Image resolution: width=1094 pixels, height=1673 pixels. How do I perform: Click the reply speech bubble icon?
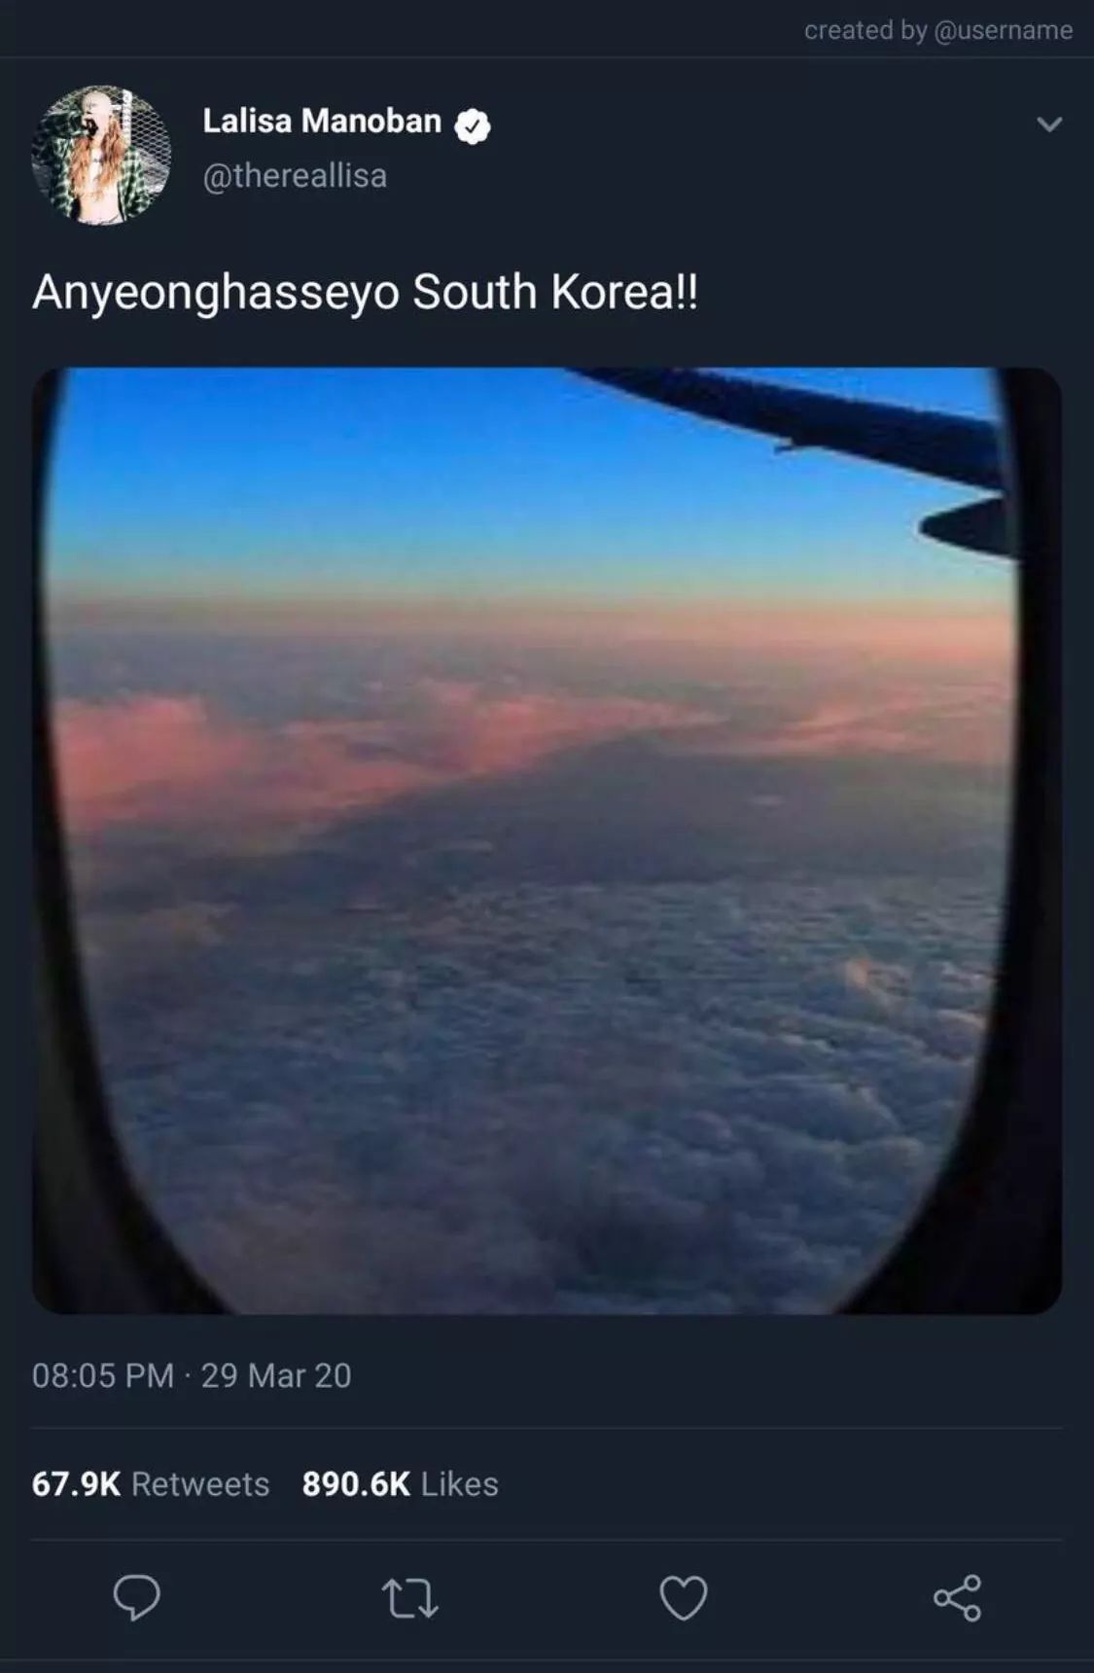[x=136, y=1597]
